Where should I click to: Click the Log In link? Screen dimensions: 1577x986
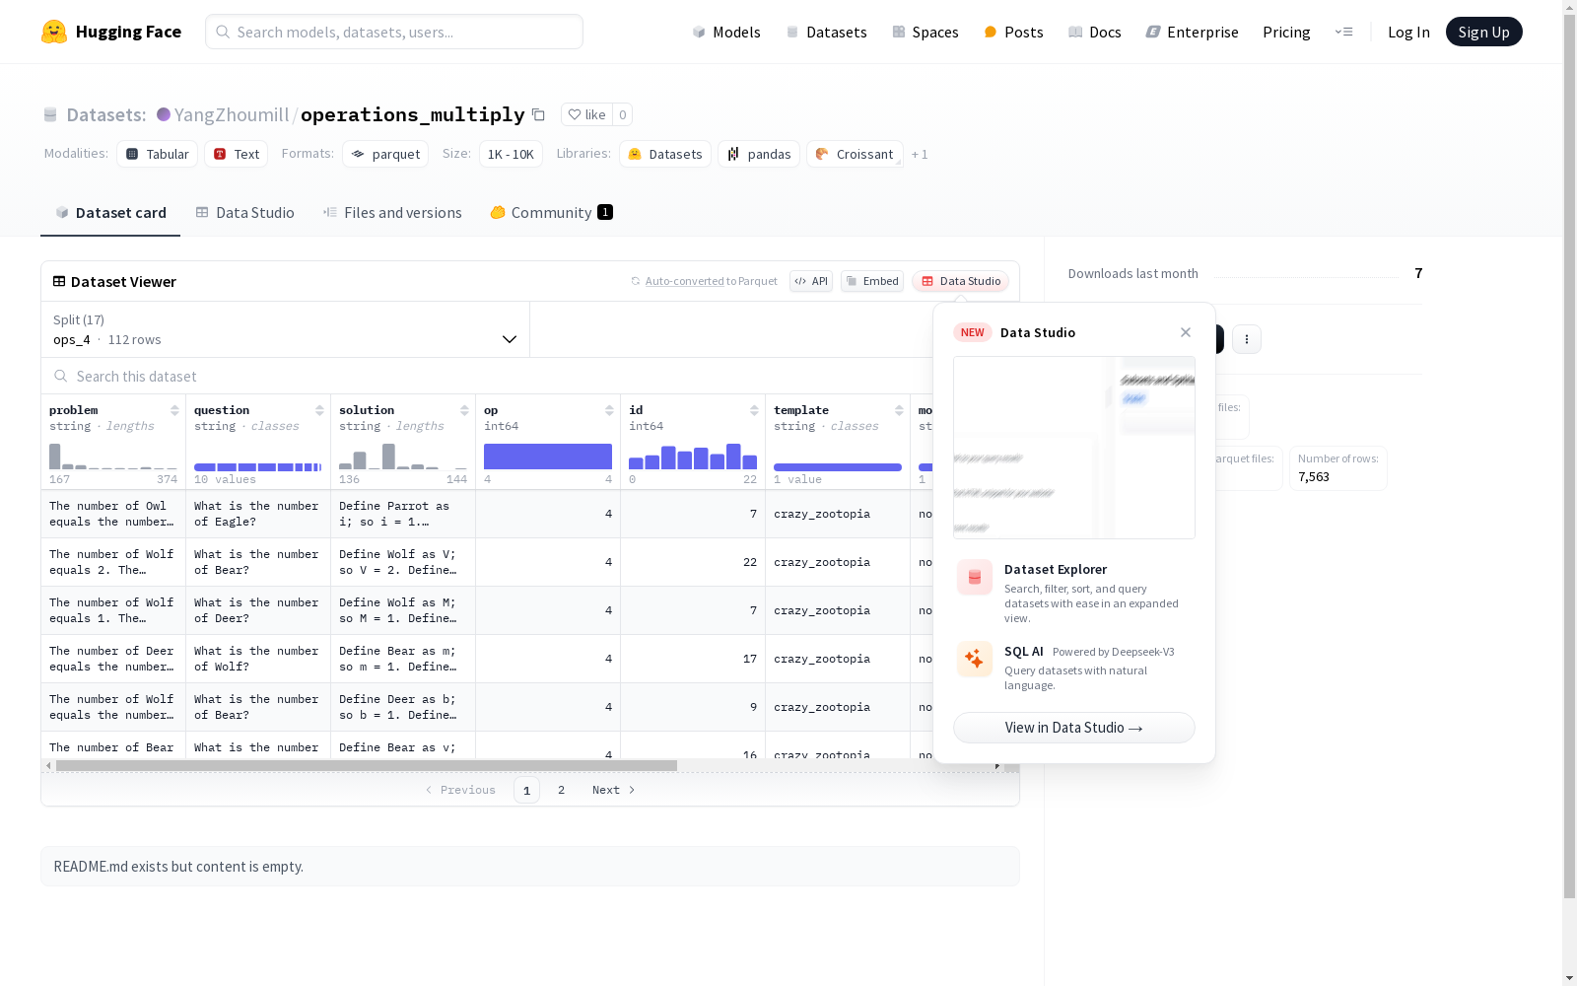(1408, 32)
